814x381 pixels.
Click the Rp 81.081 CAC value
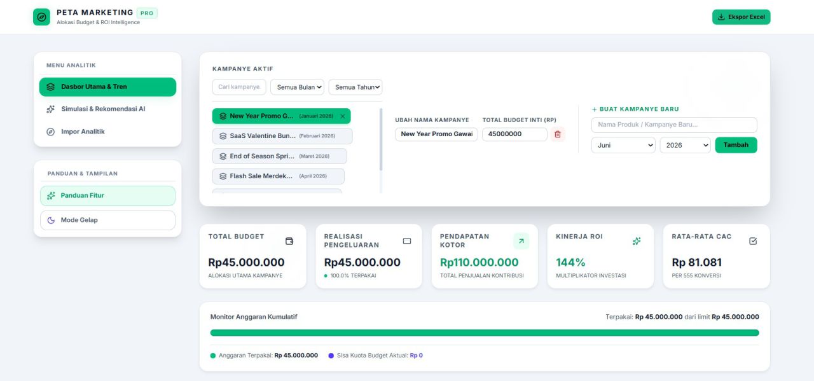point(697,262)
